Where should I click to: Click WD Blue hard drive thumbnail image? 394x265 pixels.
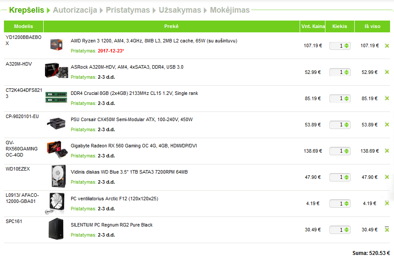click(56, 177)
